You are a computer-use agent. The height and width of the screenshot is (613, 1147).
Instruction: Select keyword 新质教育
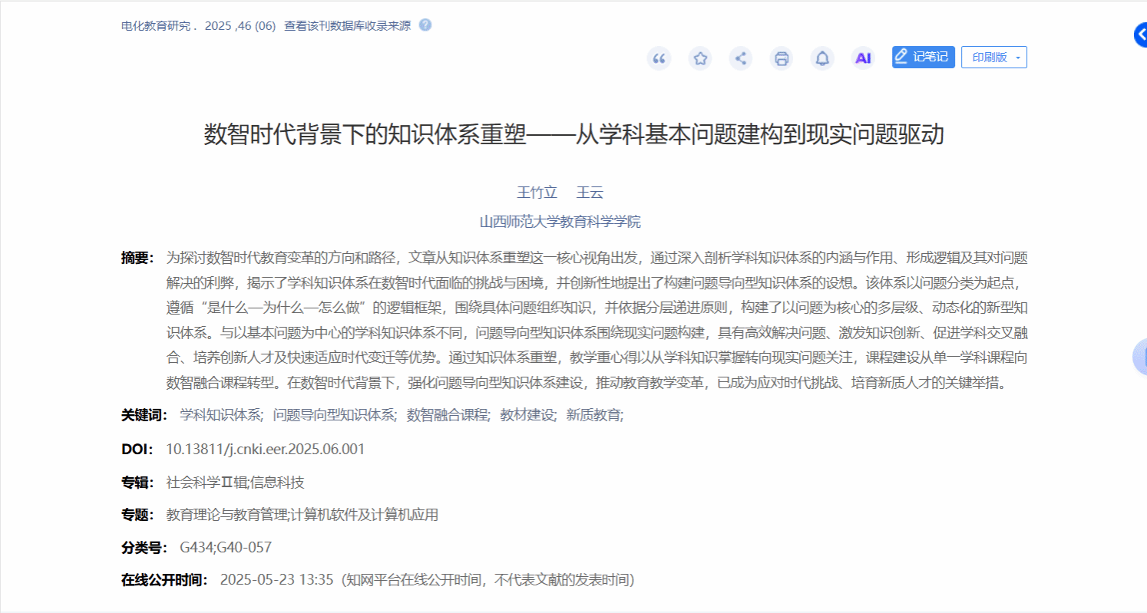coord(593,415)
